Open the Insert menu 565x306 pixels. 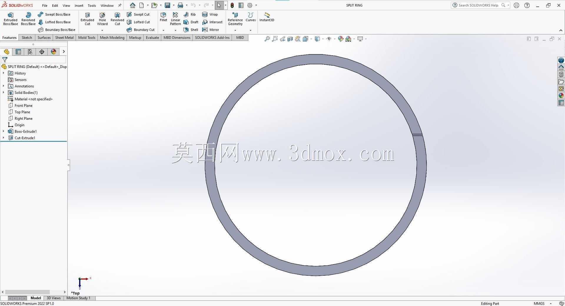(x=79, y=5)
